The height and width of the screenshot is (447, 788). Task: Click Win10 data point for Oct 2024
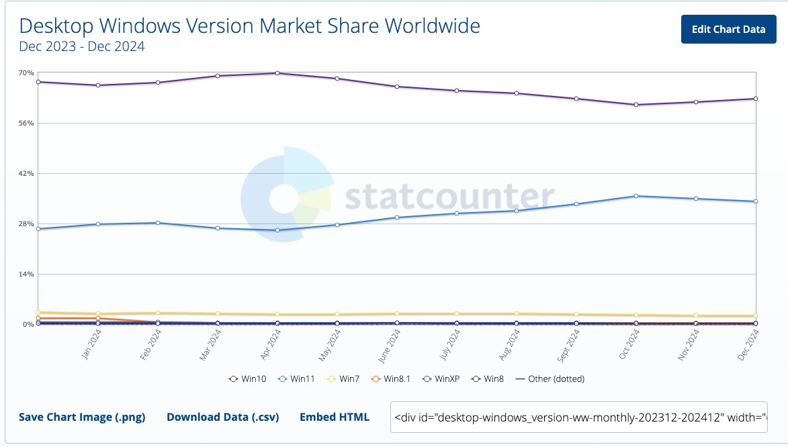[636, 105]
